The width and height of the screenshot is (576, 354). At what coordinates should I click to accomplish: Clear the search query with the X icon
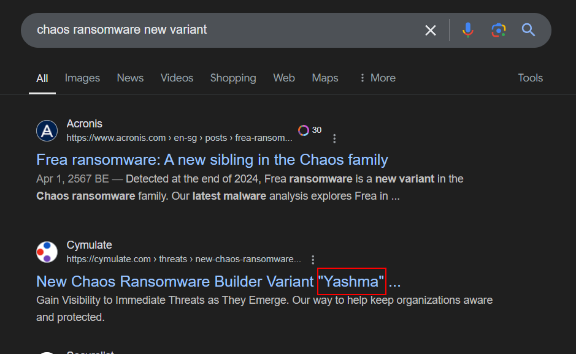pyautogui.click(x=431, y=30)
